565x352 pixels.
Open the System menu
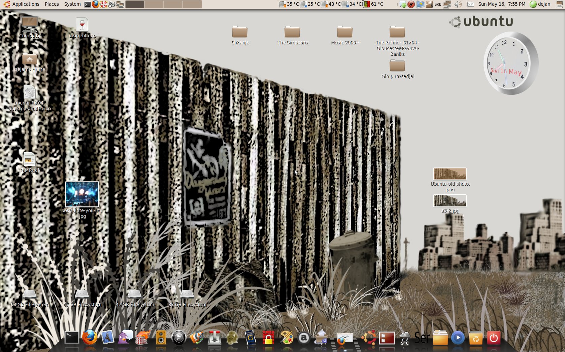pos(72,4)
